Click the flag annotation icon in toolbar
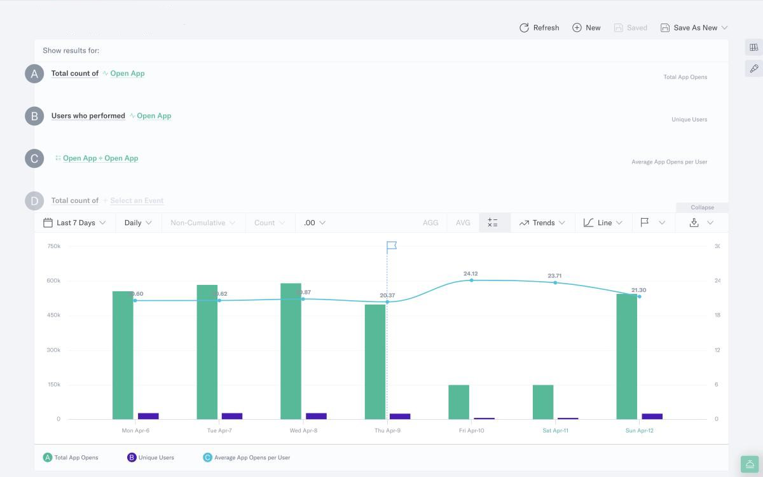This screenshot has width=763, height=477. pos(645,223)
